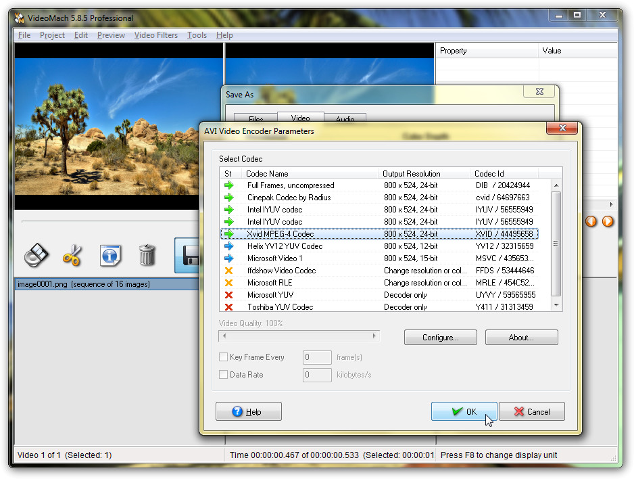Image resolution: width=634 pixels, height=479 pixels.
Task: Click blue arrow beside Microsoft Video 1
Action: pyautogui.click(x=229, y=258)
